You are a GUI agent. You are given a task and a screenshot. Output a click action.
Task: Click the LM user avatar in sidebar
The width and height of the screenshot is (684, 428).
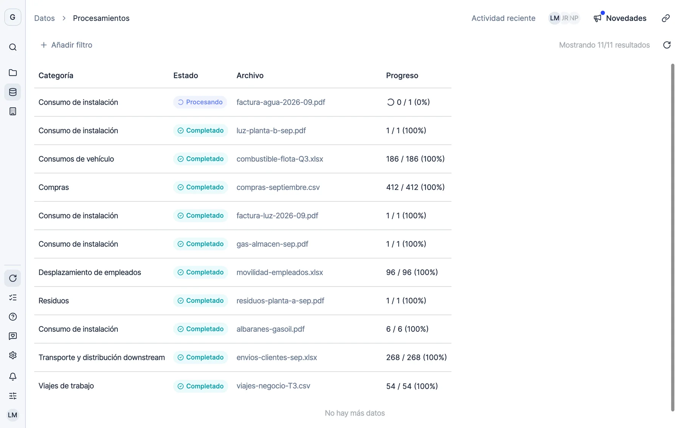(13, 415)
